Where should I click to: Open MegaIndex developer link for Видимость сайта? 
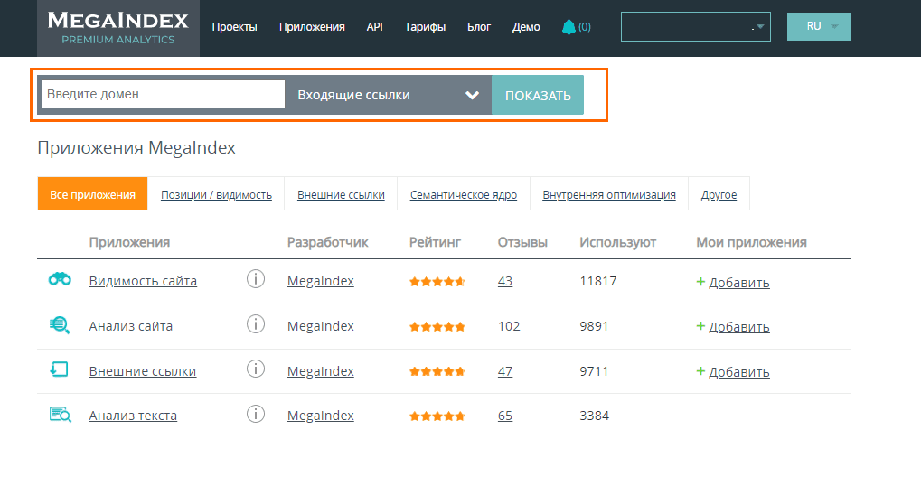click(x=321, y=281)
